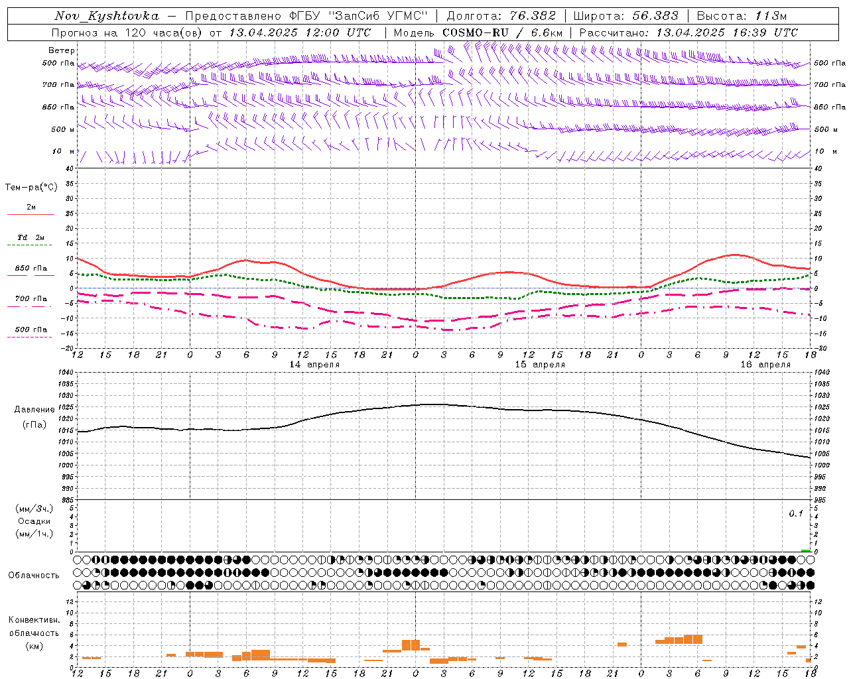Click the forecast start time 13.04.2025 12:00 UTC
Screen dimensions: 849x679
300,32
